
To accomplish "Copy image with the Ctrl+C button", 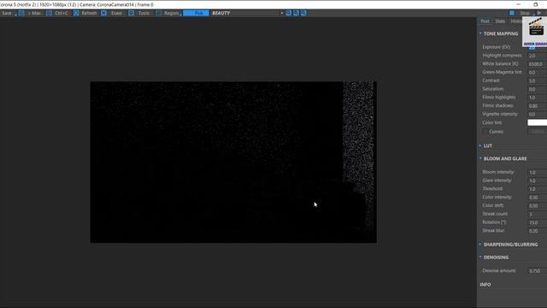I will (x=57, y=14).
